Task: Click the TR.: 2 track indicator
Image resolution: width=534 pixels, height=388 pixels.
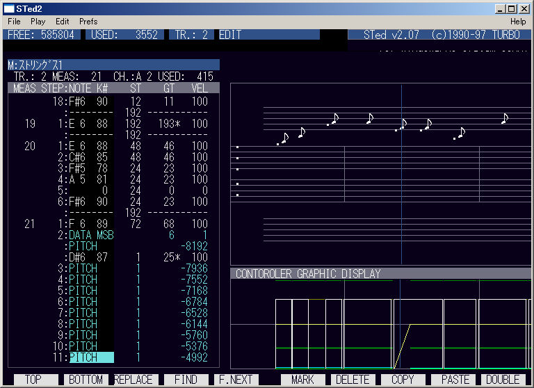Action: pyautogui.click(x=191, y=35)
